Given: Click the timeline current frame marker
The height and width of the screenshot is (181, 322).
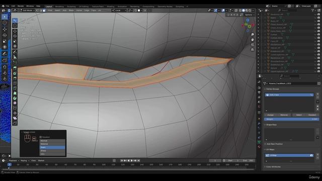Looking at the screenshot, I should [x=9, y=164].
